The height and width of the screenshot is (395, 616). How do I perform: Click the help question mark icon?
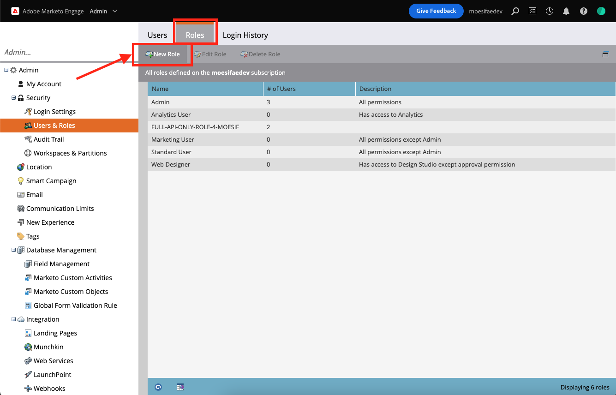click(584, 11)
